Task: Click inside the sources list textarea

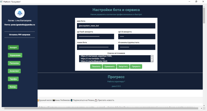Action: tap(115, 59)
